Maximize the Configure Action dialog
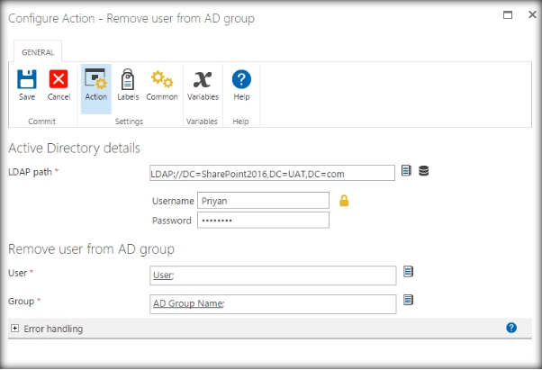 pyautogui.click(x=508, y=15)
